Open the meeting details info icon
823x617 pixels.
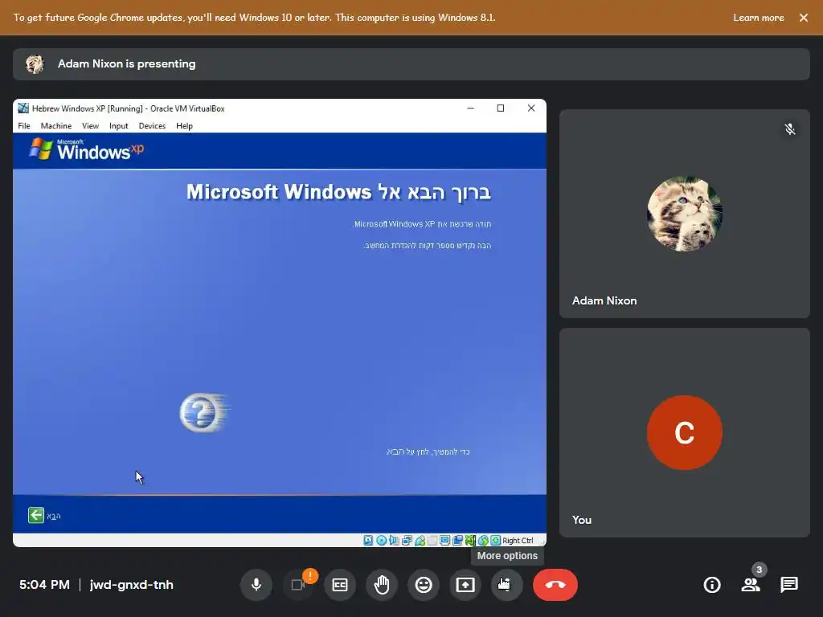pos(712,585)
